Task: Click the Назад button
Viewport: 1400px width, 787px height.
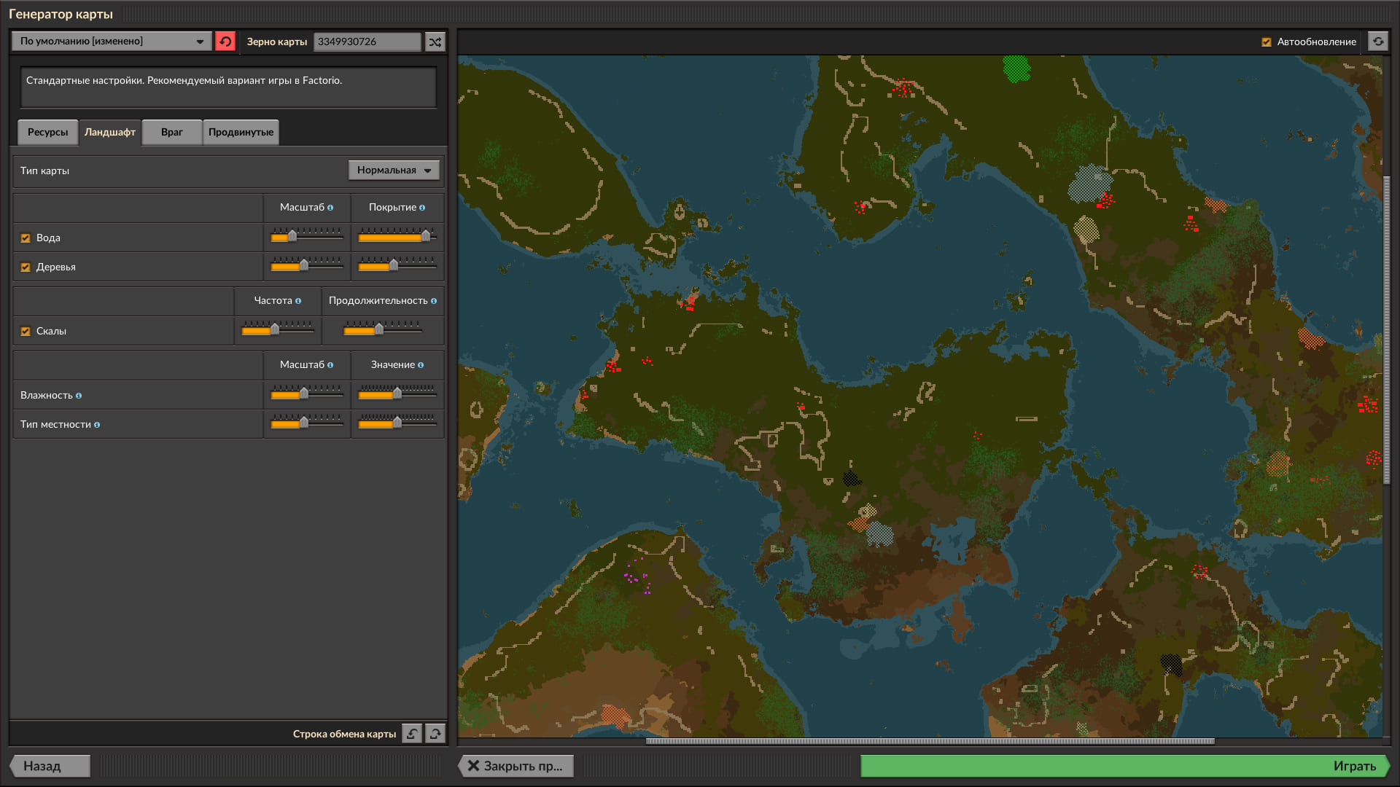Action: coord(50,766)
